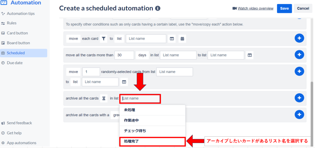315x148 pixels.
Task: Click the board icon beside move each card List name
Action: (x=172, y=39)
